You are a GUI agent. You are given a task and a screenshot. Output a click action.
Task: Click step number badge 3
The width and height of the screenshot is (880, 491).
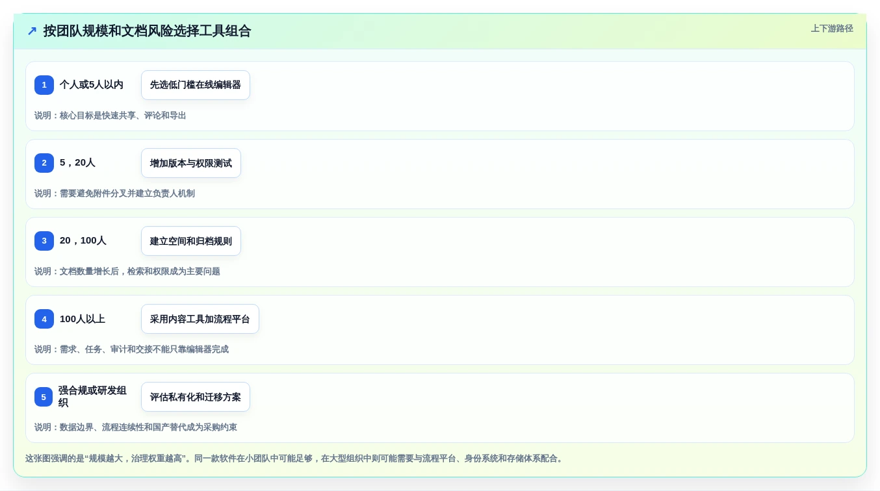coord(44,241)
